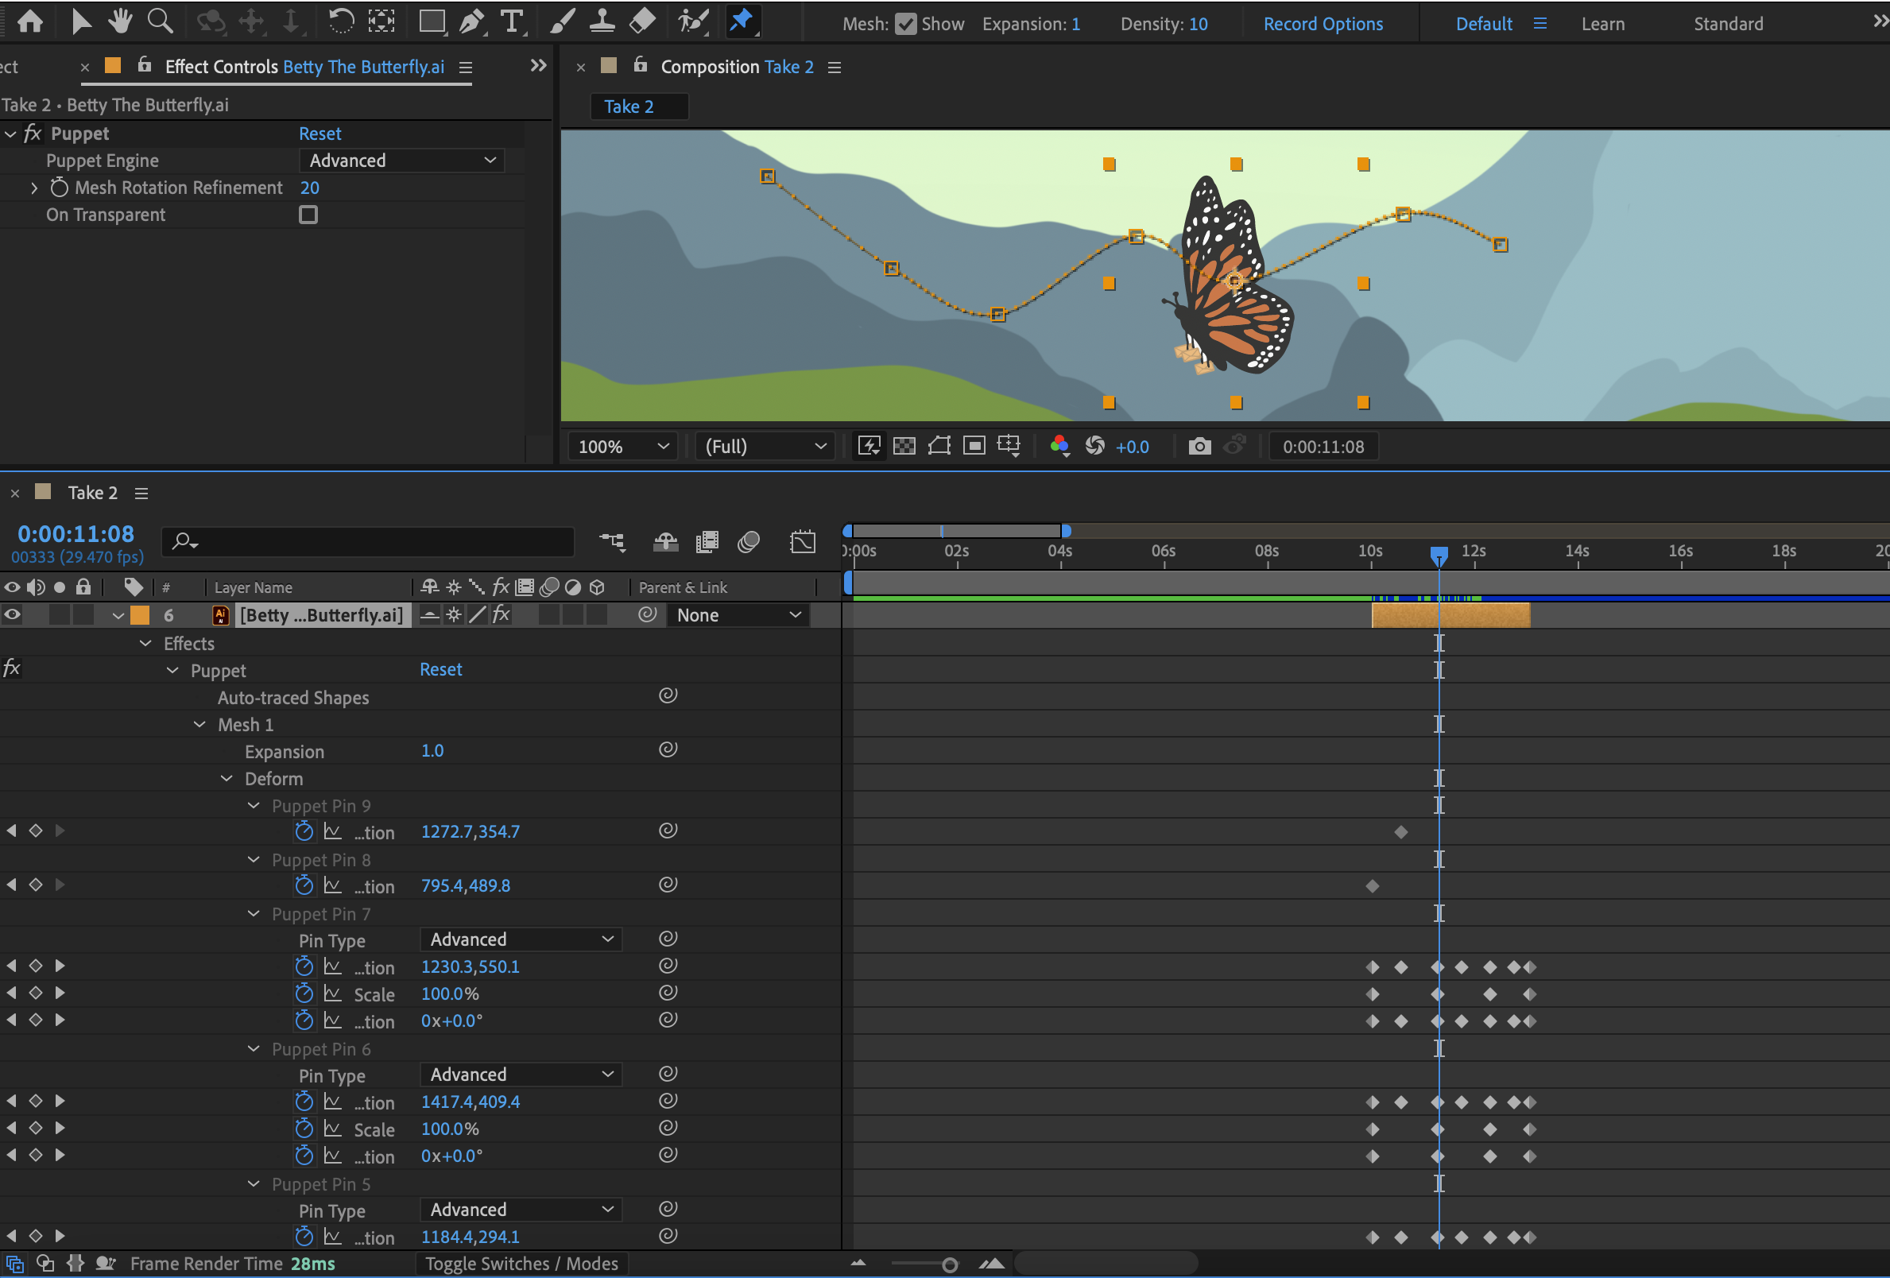
Task: Select the Puppet Pin tool
Action: click(741, 21)
